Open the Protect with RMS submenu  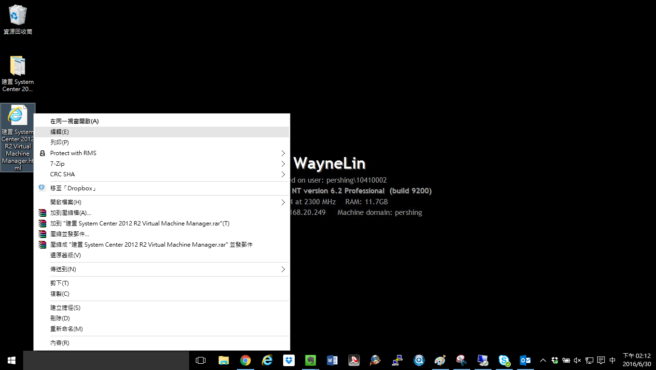pos(162,153)
